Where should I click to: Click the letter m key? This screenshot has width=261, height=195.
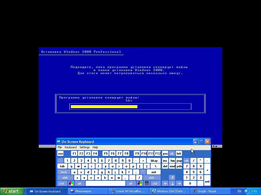coord(119,177)
